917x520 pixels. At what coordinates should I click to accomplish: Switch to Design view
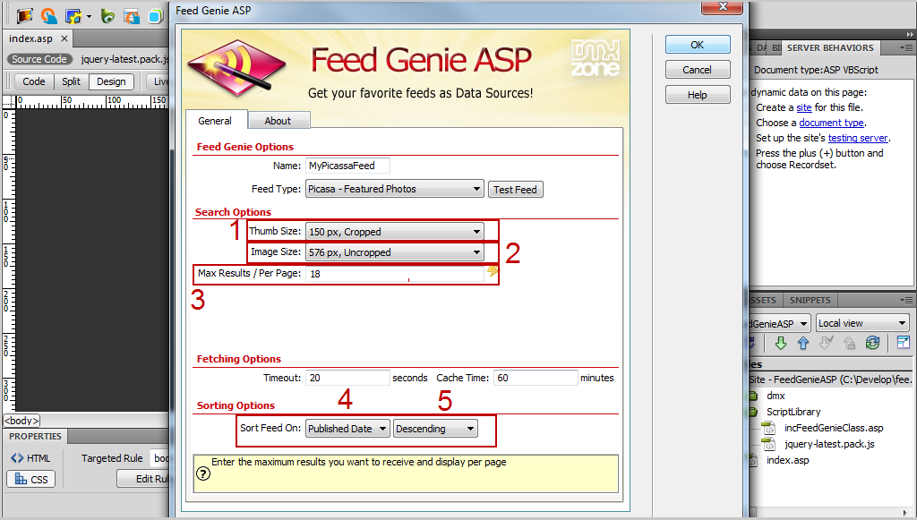point(111,81)
